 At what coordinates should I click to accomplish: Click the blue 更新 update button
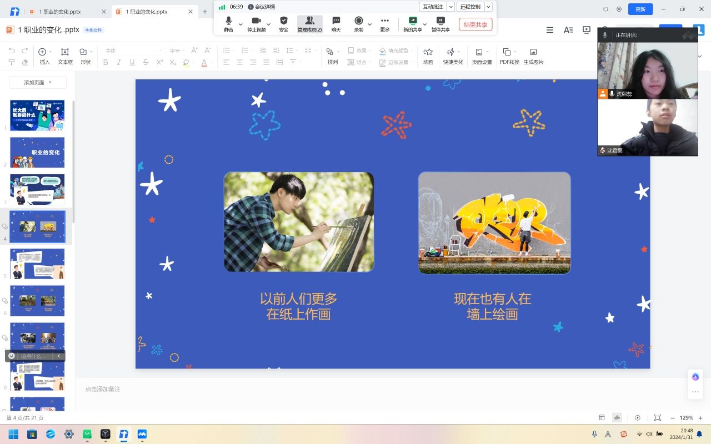640,9
